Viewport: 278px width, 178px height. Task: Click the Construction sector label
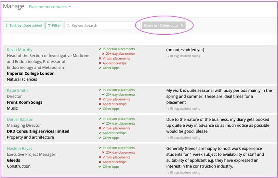(18, 166)
